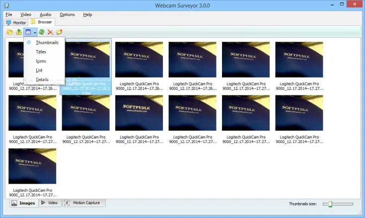This screenshot has width=365, height=218.
Task: Refresh the file list with green arrows icon
Action: coord(42,32)
